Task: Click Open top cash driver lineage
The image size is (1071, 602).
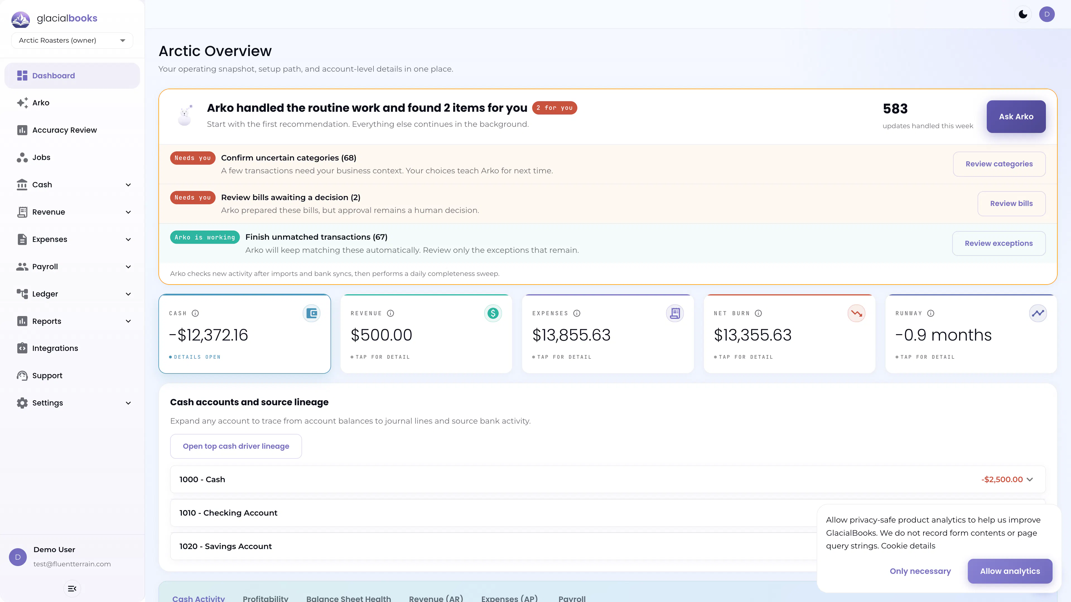Action: coord(236,446)
